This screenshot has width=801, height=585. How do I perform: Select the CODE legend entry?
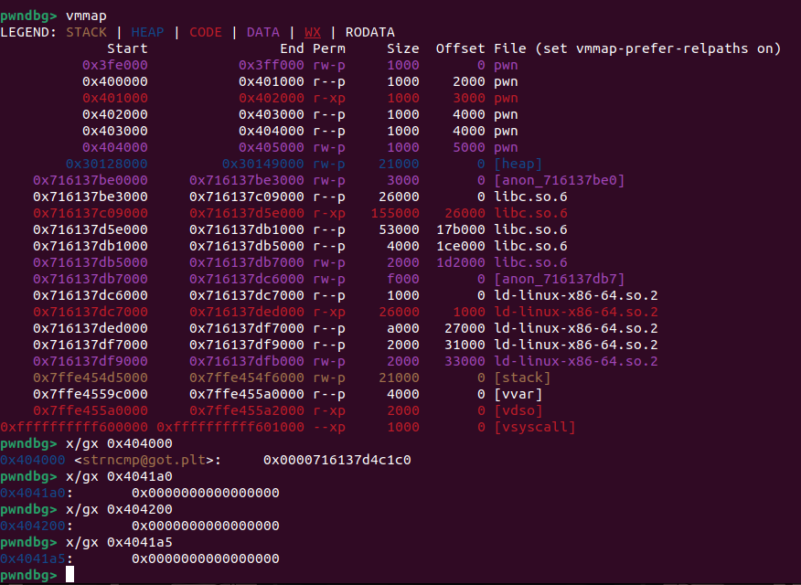(206, 32)
